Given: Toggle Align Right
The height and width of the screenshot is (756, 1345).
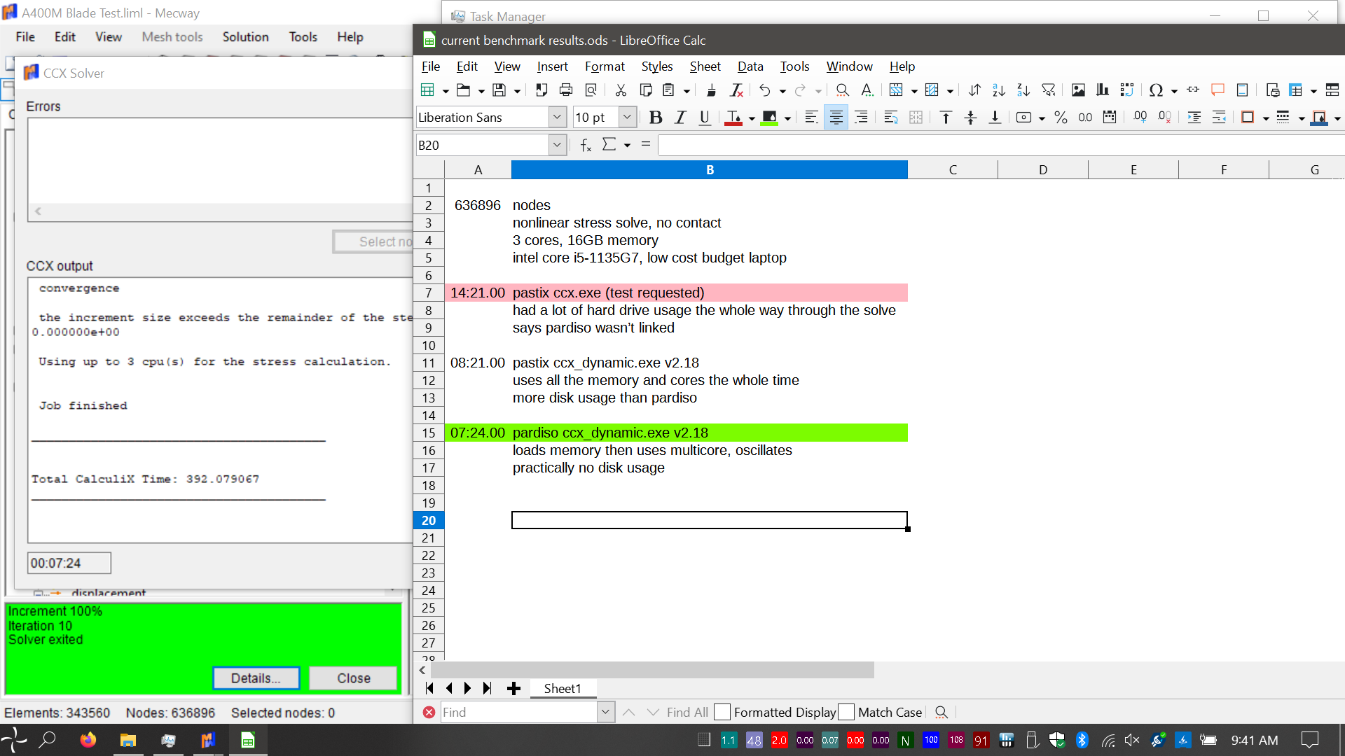Looking at the screenshot, I should coord(861,118).
